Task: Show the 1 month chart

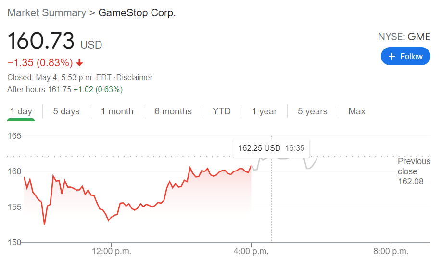Action: (117, 111)
